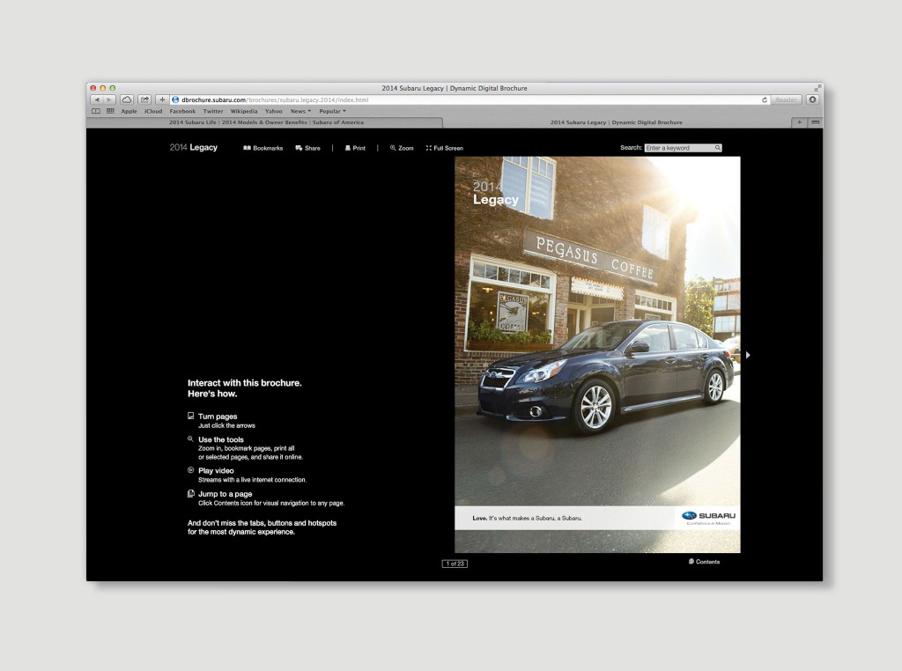Click the Turn pages icon

191,416
